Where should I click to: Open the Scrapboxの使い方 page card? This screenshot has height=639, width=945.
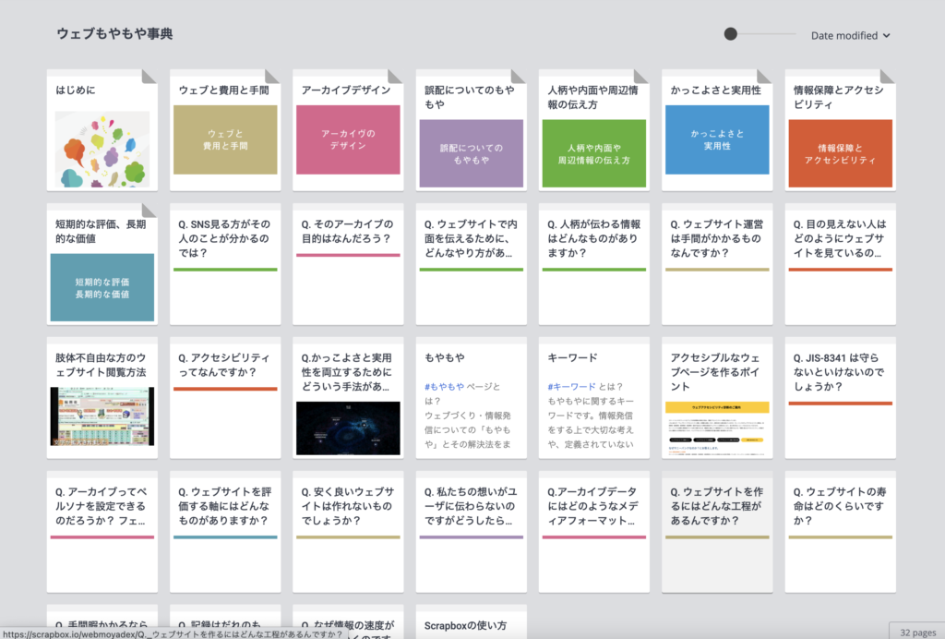click(471, 622)
